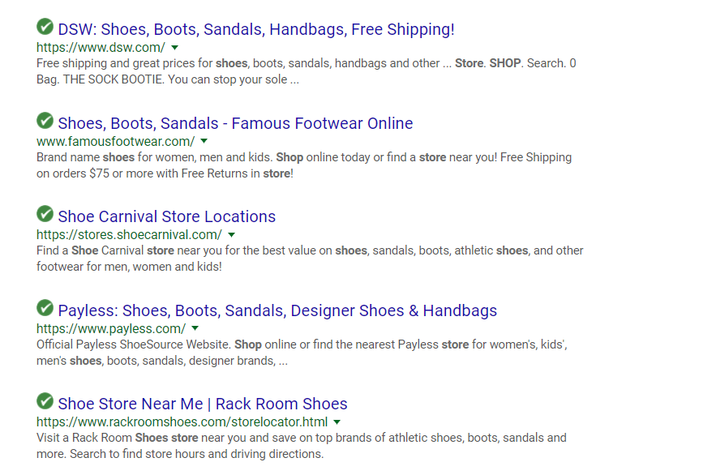Open the dropdown arrow after rackroomshoes.com storelocator URL

(337, 422)
